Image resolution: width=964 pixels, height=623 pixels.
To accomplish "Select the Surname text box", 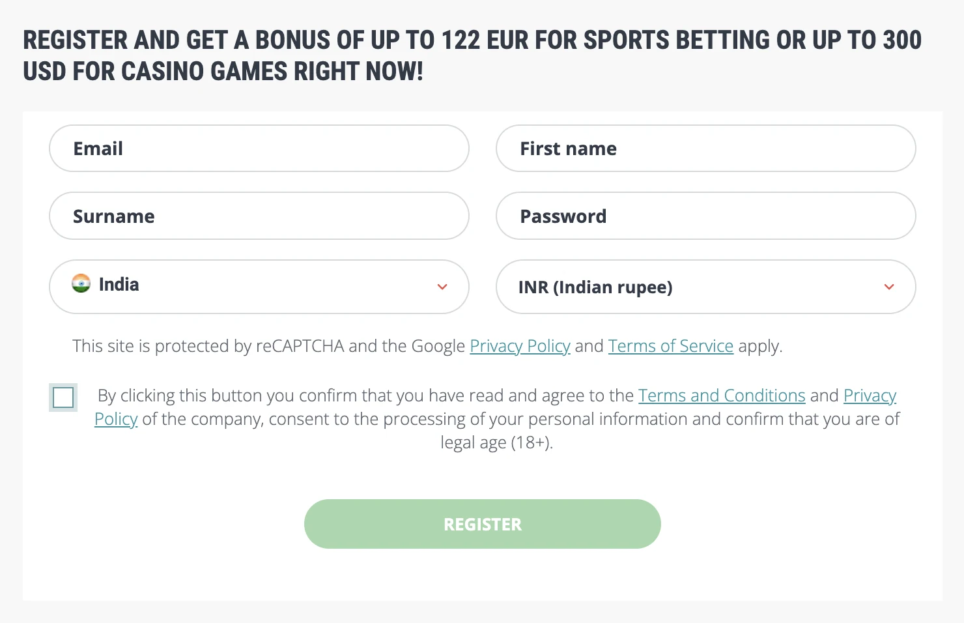I will click(259, 216).
